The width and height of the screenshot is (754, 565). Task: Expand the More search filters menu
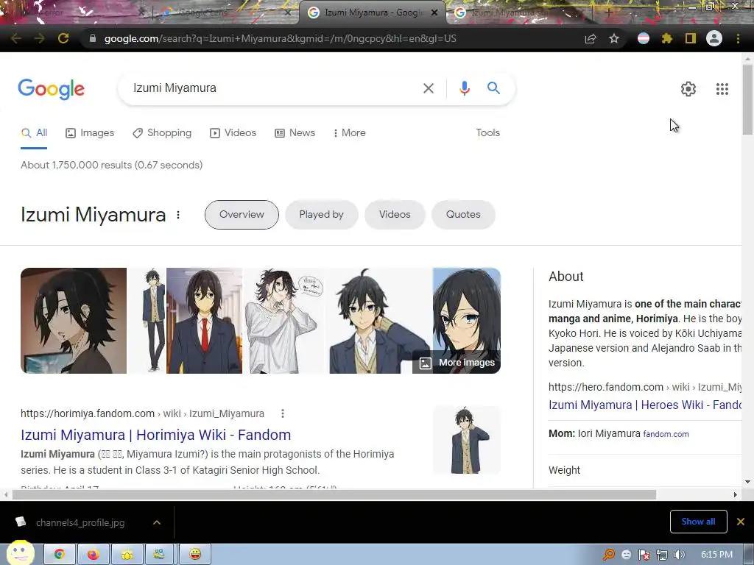[350, 132]
